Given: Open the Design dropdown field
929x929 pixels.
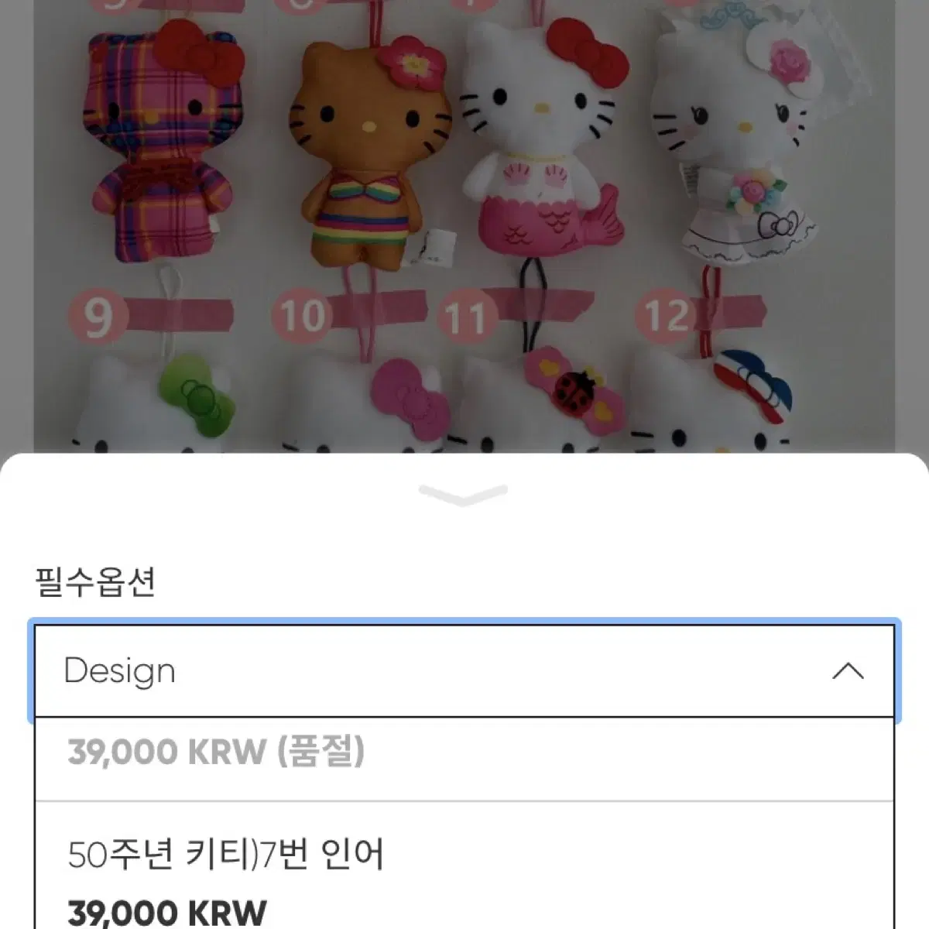Looking at the screenshot, I should pos(464,670).
